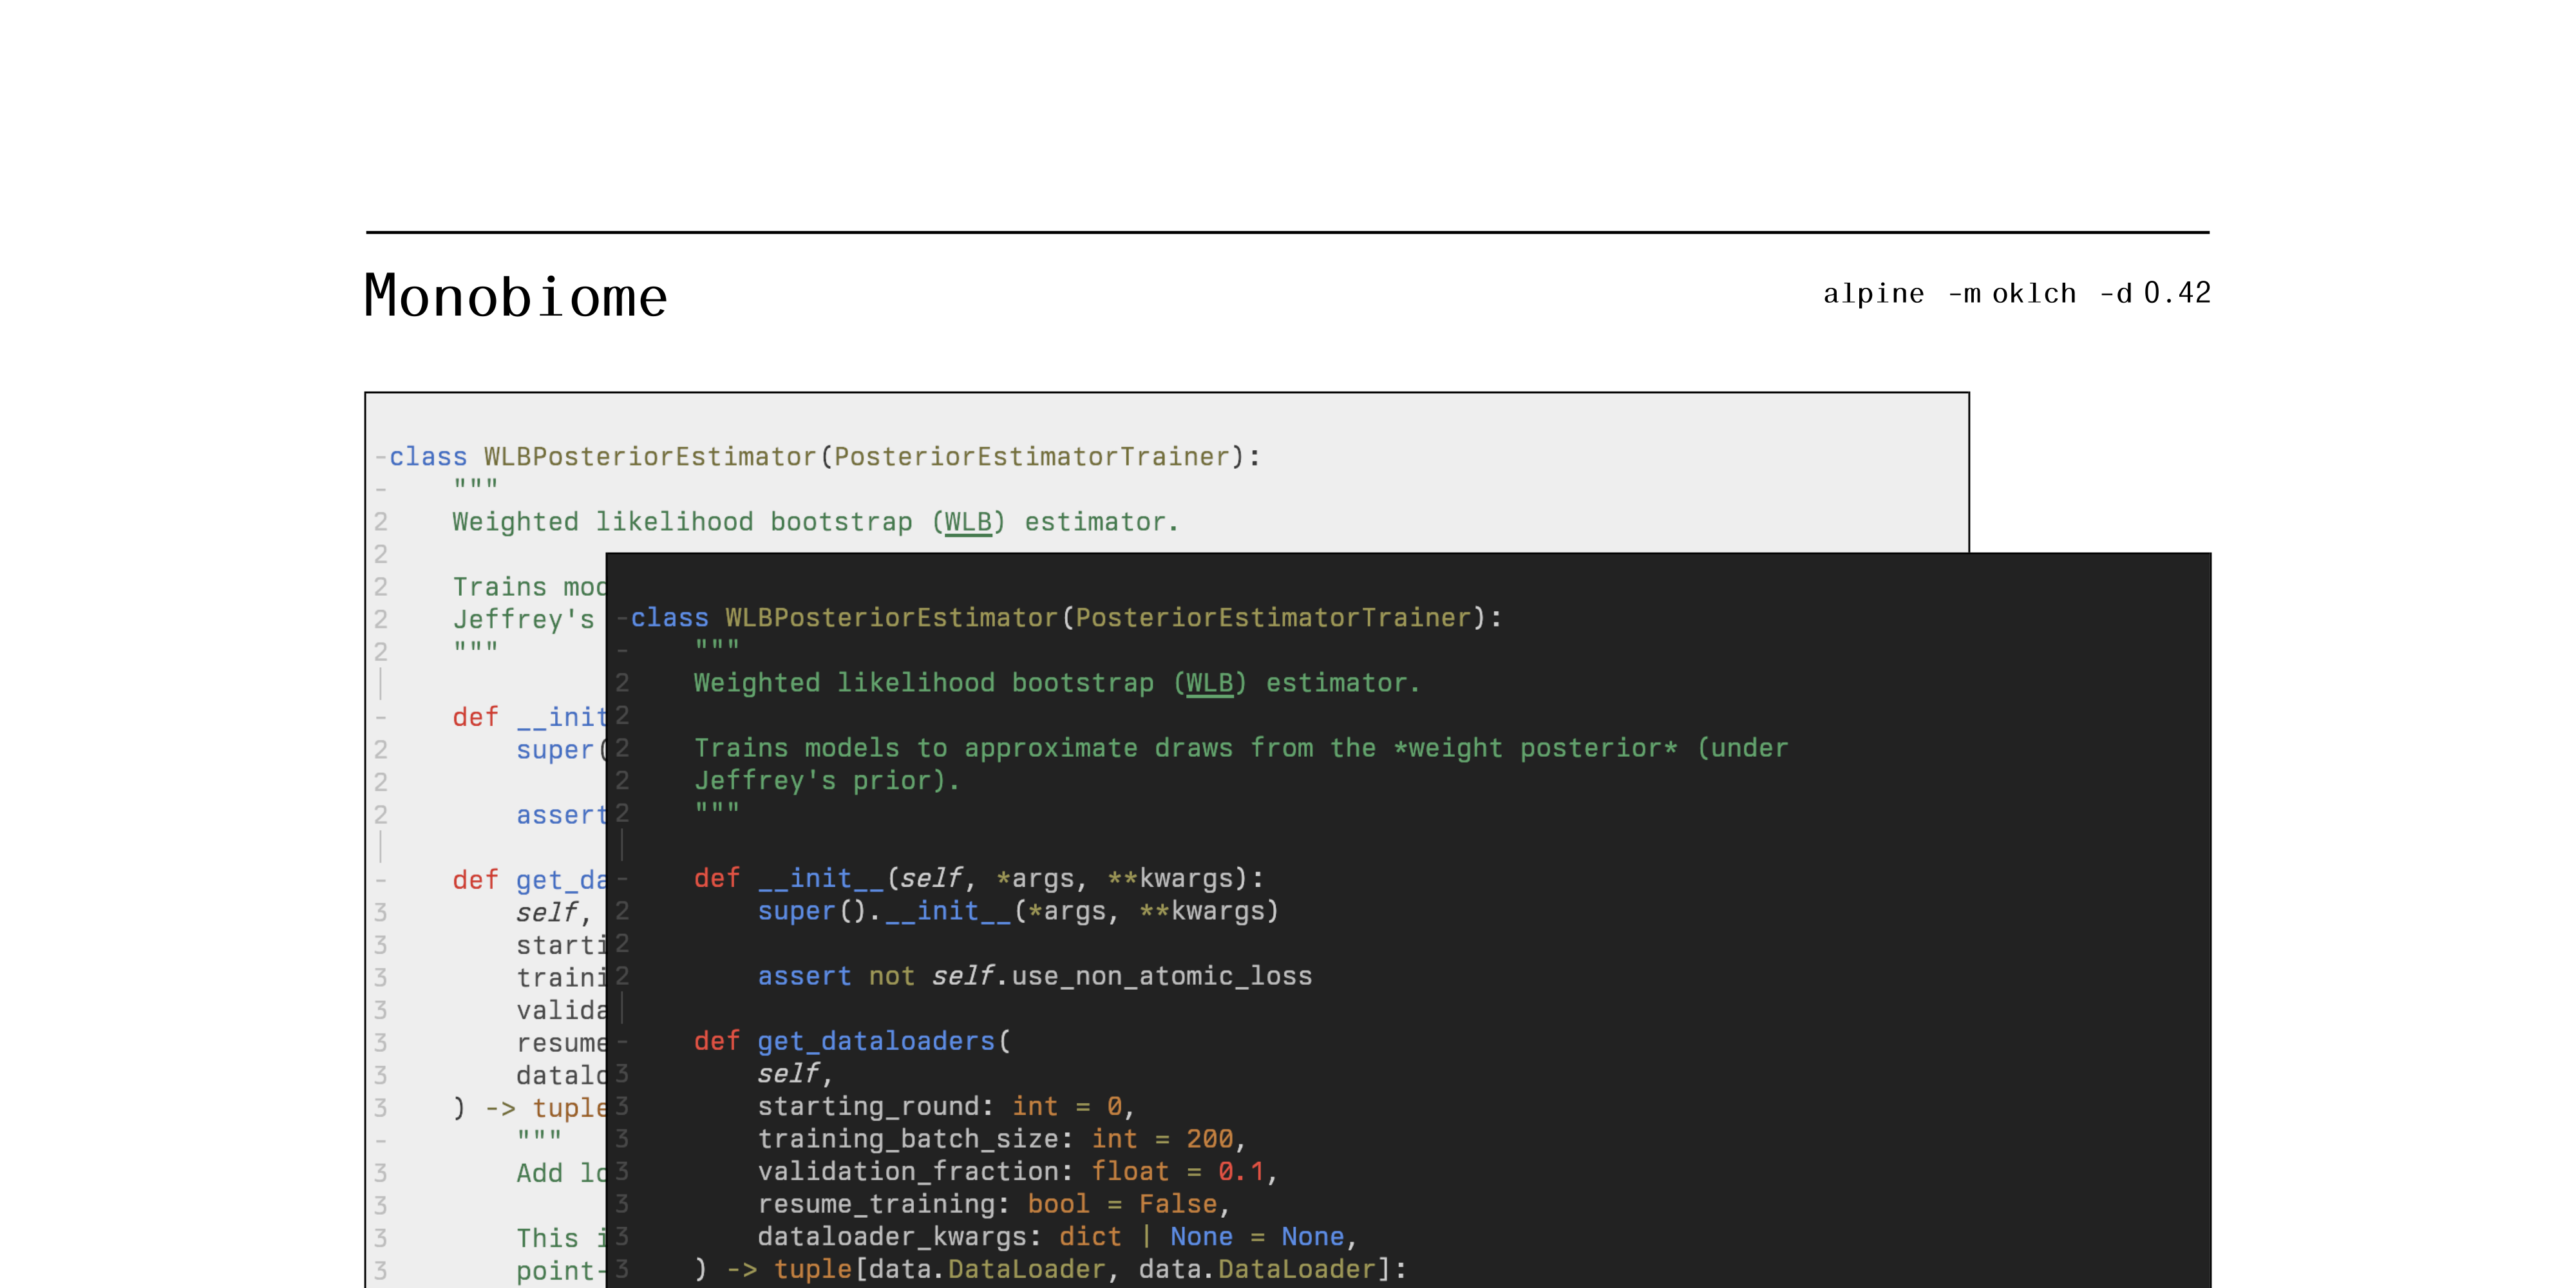Collapse the class fold marker in light preview
The height and width of the screenshot is (1288, 2576).
click(380, 458)
